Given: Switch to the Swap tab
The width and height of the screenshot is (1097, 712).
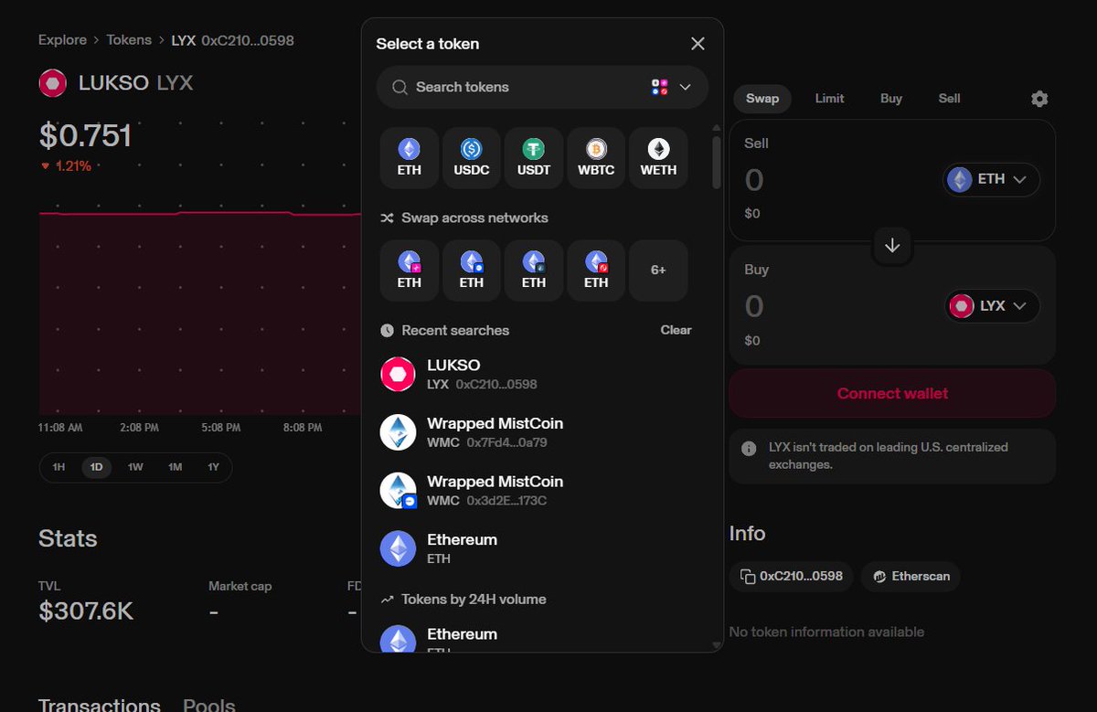Looking at the screenshot, I should (x=762, y=98).
